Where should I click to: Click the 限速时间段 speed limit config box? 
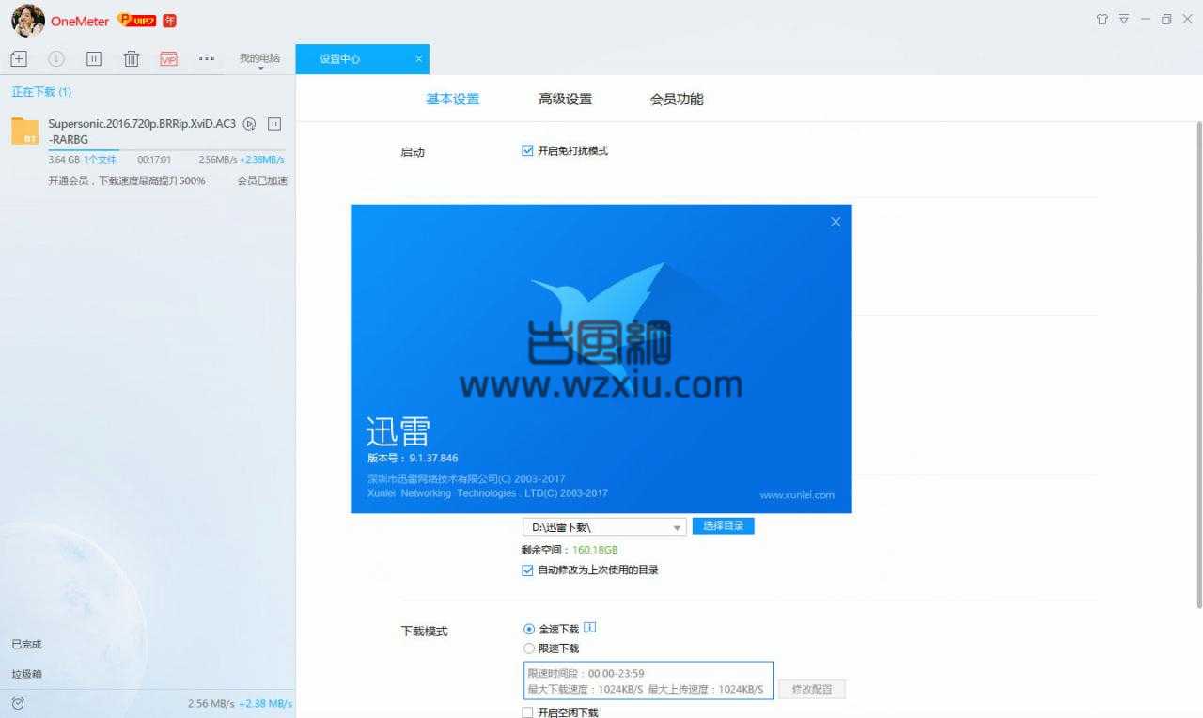point(648,681)
